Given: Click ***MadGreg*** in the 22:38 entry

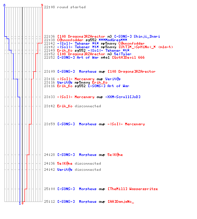Looking at the screenshot, I should point(113,40).
